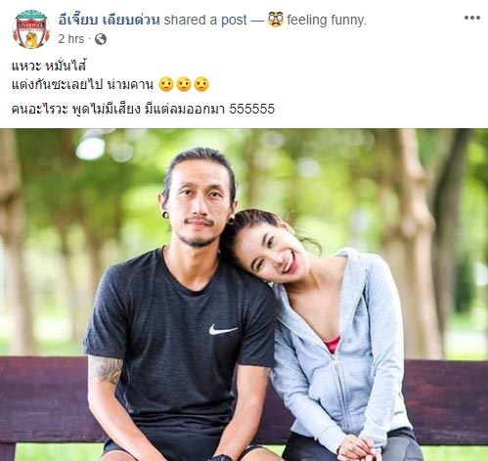Viewport: 488px width, 461px height.
Task: Click the Nike swoosh on the black shirt
Action: (223, 329)
